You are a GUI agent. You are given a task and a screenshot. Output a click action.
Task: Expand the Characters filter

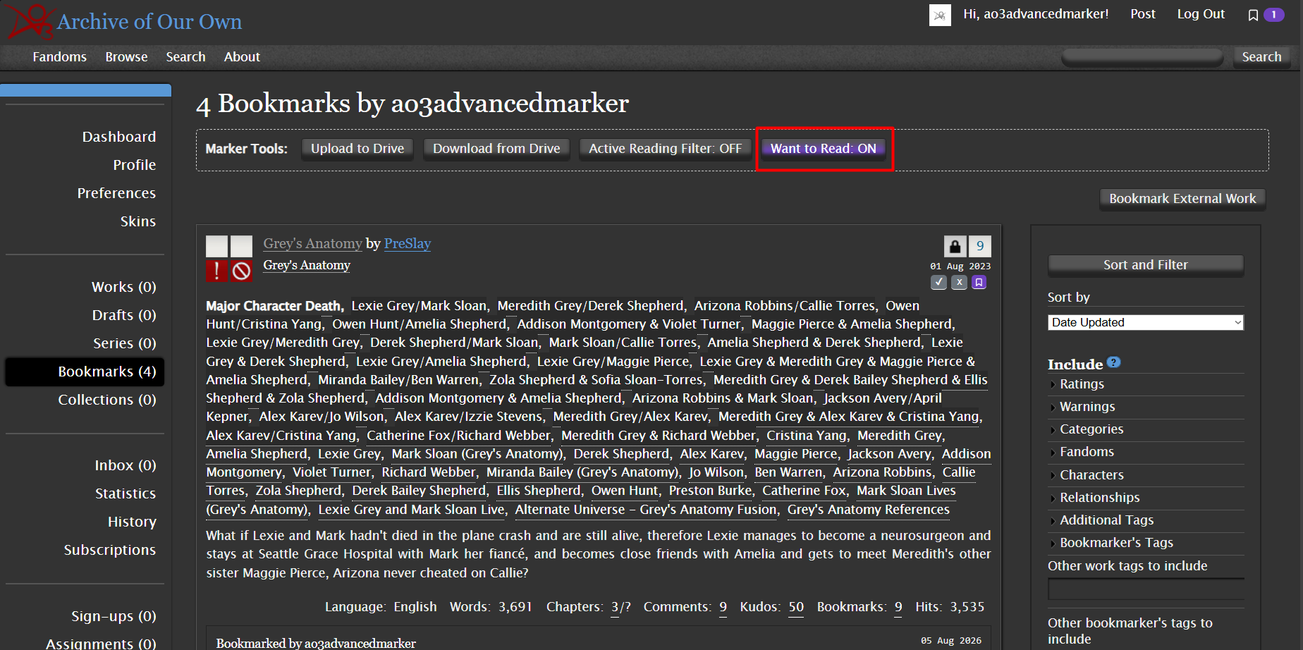click(1091, 475)
